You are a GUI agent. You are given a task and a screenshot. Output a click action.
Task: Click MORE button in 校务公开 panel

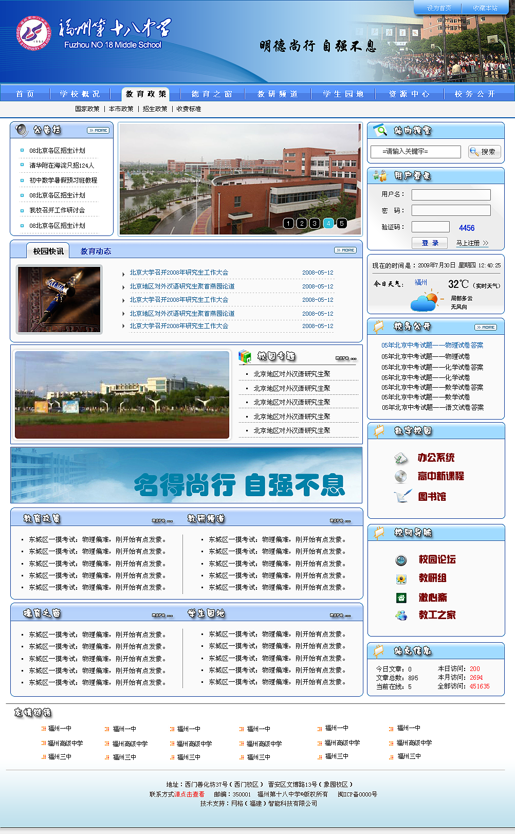[x=486, y=327]
